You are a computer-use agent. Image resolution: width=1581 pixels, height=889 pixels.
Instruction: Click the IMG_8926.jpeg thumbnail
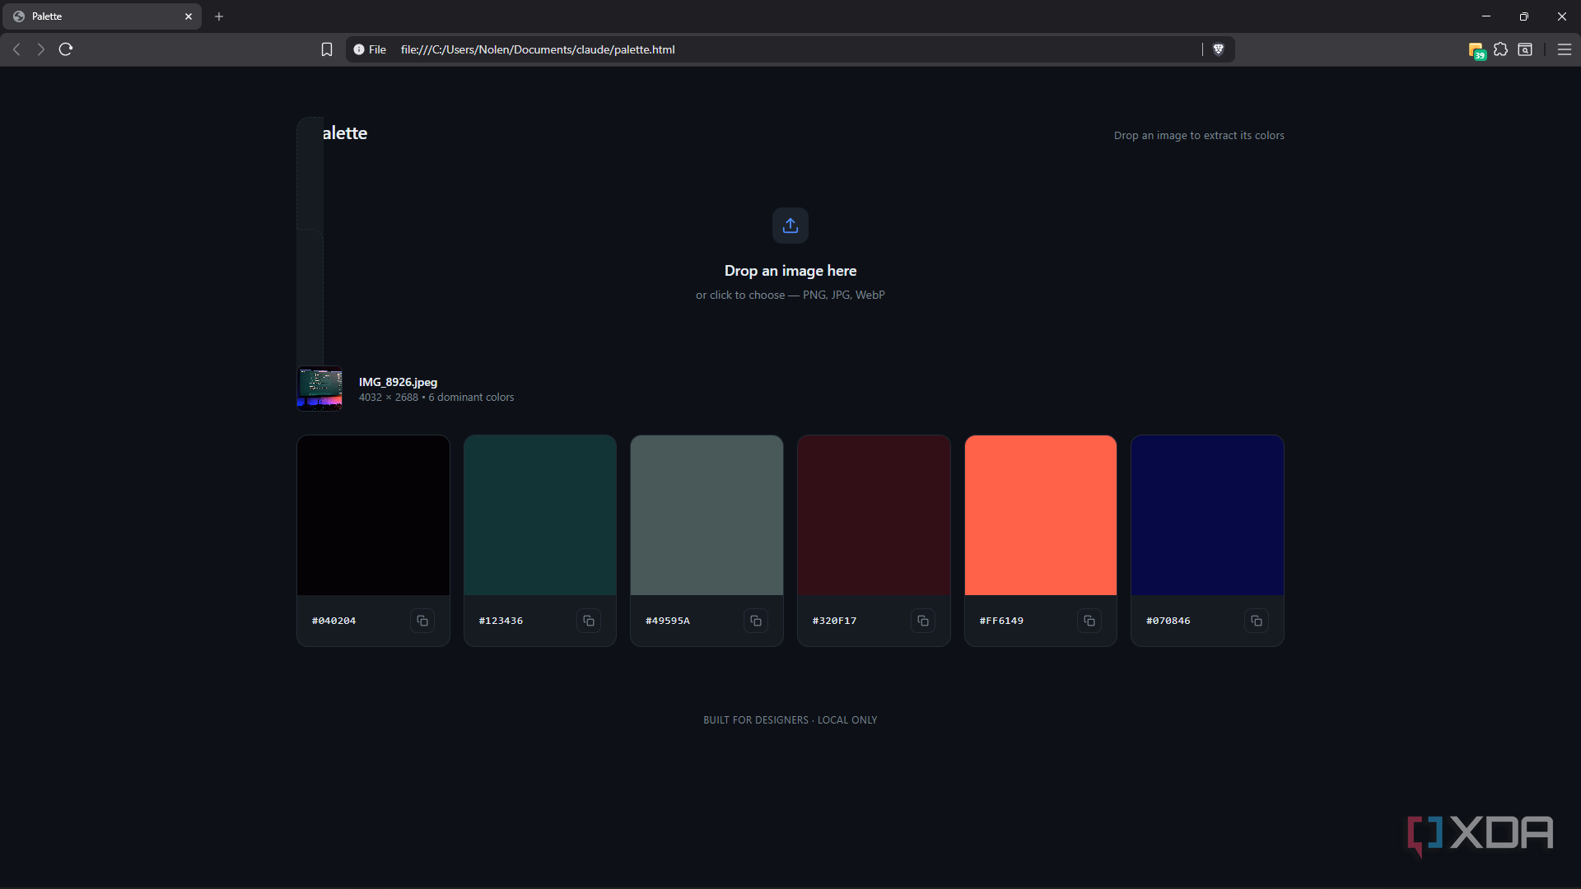[319, 389]
